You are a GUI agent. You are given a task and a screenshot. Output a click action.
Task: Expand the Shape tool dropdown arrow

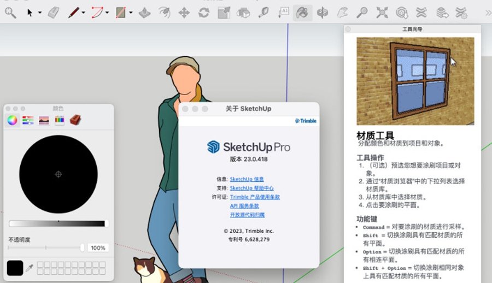click(x=131, y=13)
